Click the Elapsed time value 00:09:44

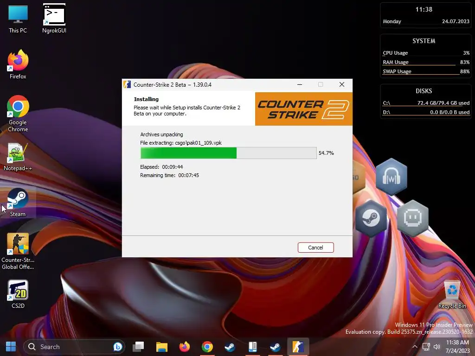[173, 167]
